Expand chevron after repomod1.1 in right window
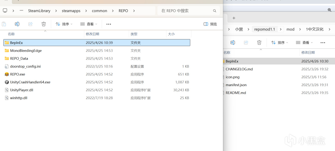 (x=281, y=29)
